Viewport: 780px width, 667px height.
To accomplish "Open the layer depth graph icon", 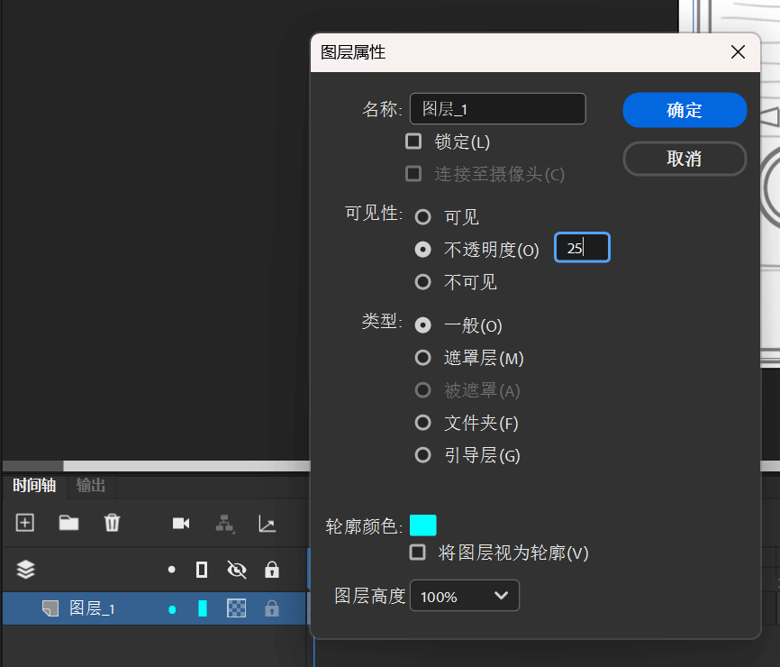I will (x=268, y=524).
